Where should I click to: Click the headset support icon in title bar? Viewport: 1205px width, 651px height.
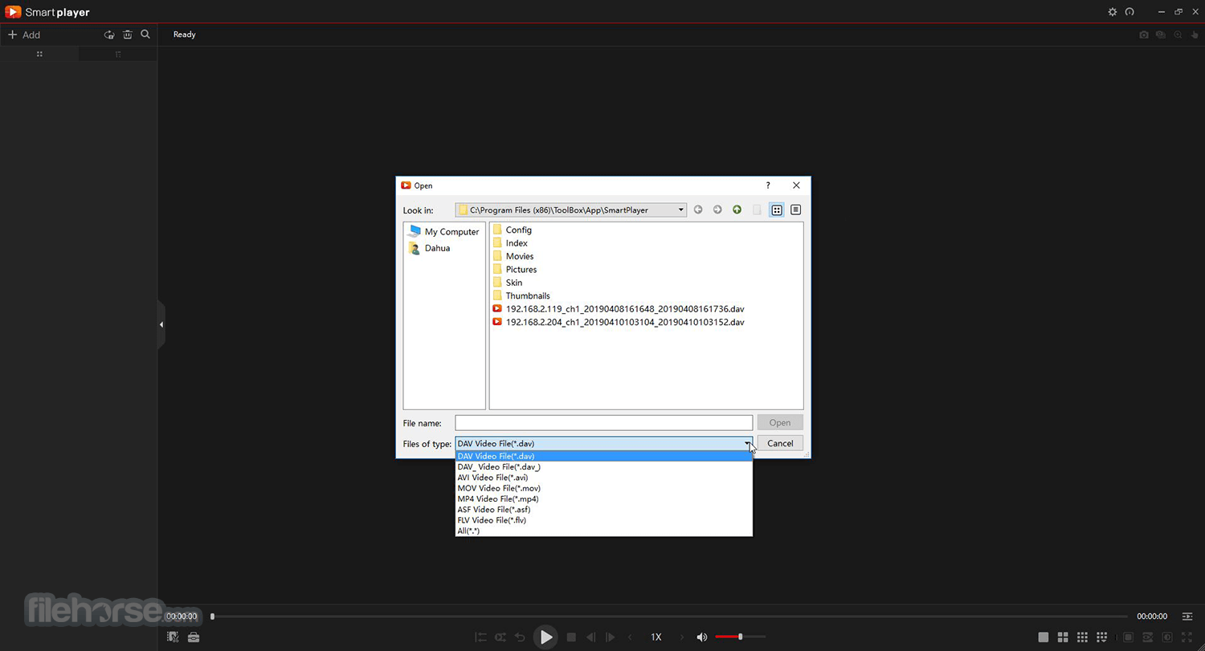(x=1129, y=12)
